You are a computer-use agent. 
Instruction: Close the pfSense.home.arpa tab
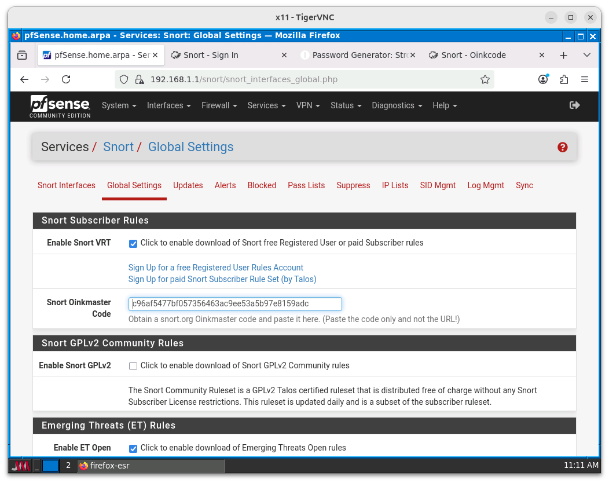[155, 55]
